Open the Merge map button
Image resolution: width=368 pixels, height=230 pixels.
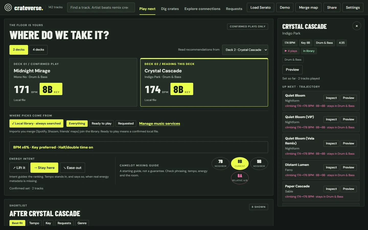click(308, 7)
